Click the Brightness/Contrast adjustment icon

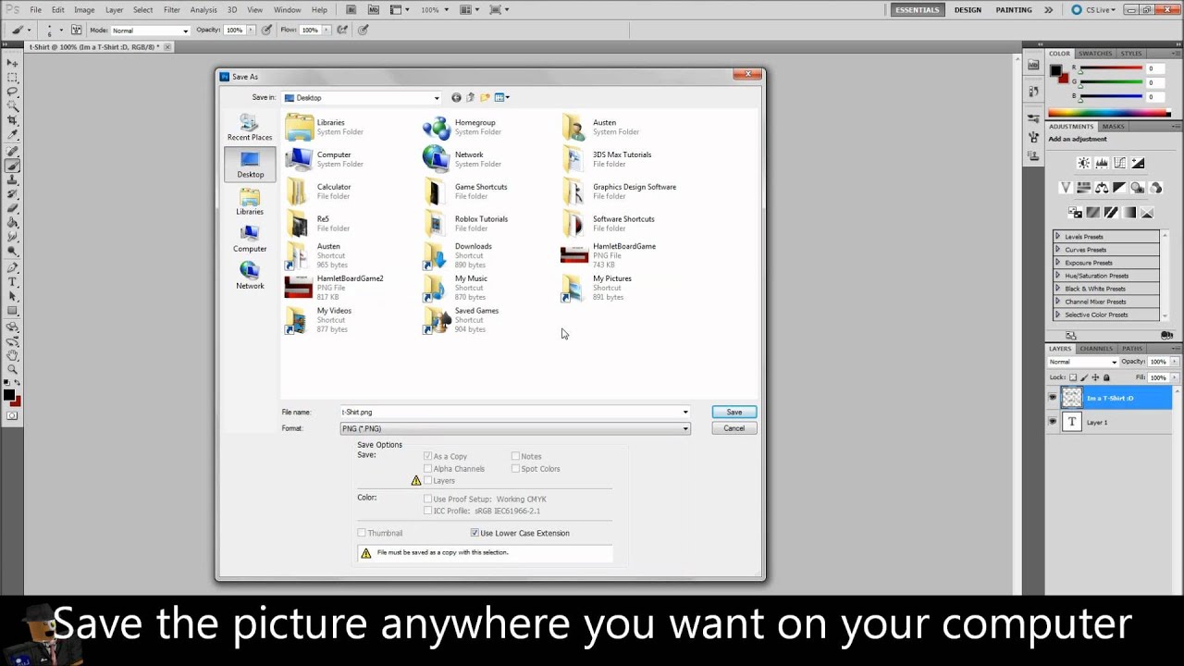coord(1083,163)
